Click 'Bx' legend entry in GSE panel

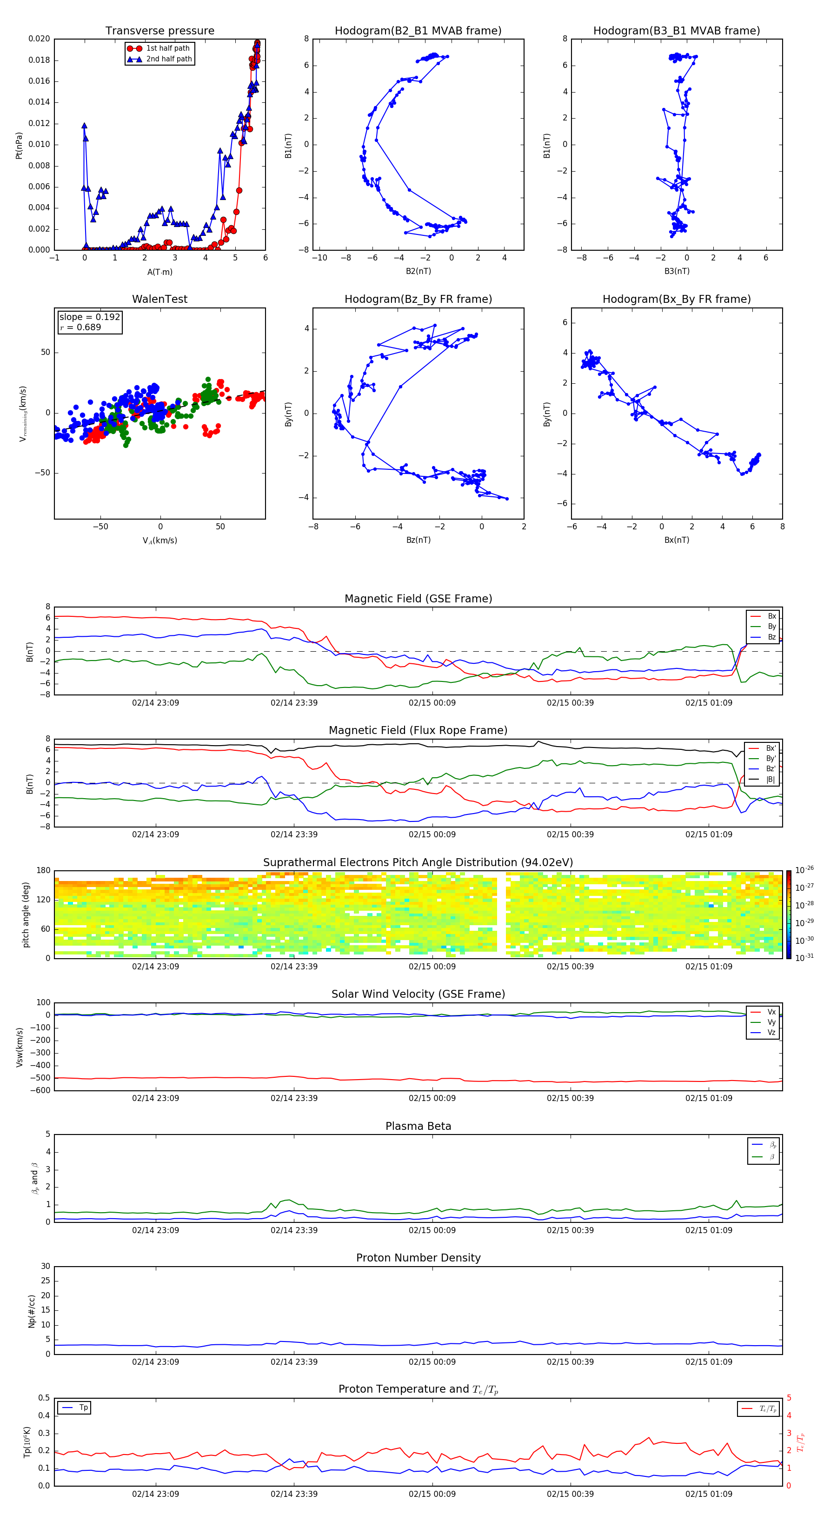click(763, 616)
